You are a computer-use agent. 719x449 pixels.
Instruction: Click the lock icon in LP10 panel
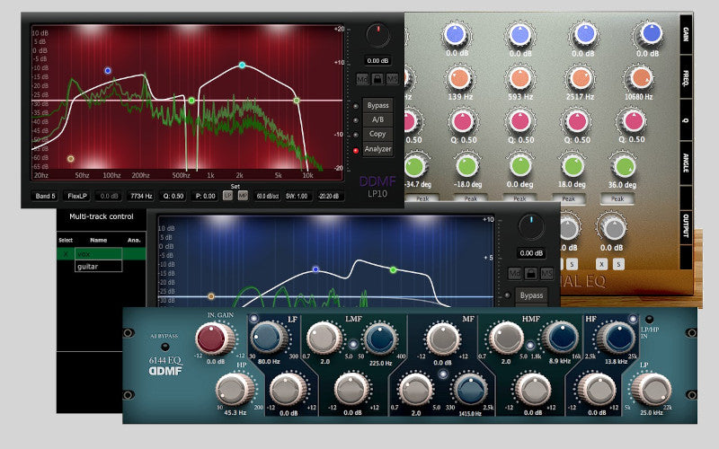(x=378, y=80)
